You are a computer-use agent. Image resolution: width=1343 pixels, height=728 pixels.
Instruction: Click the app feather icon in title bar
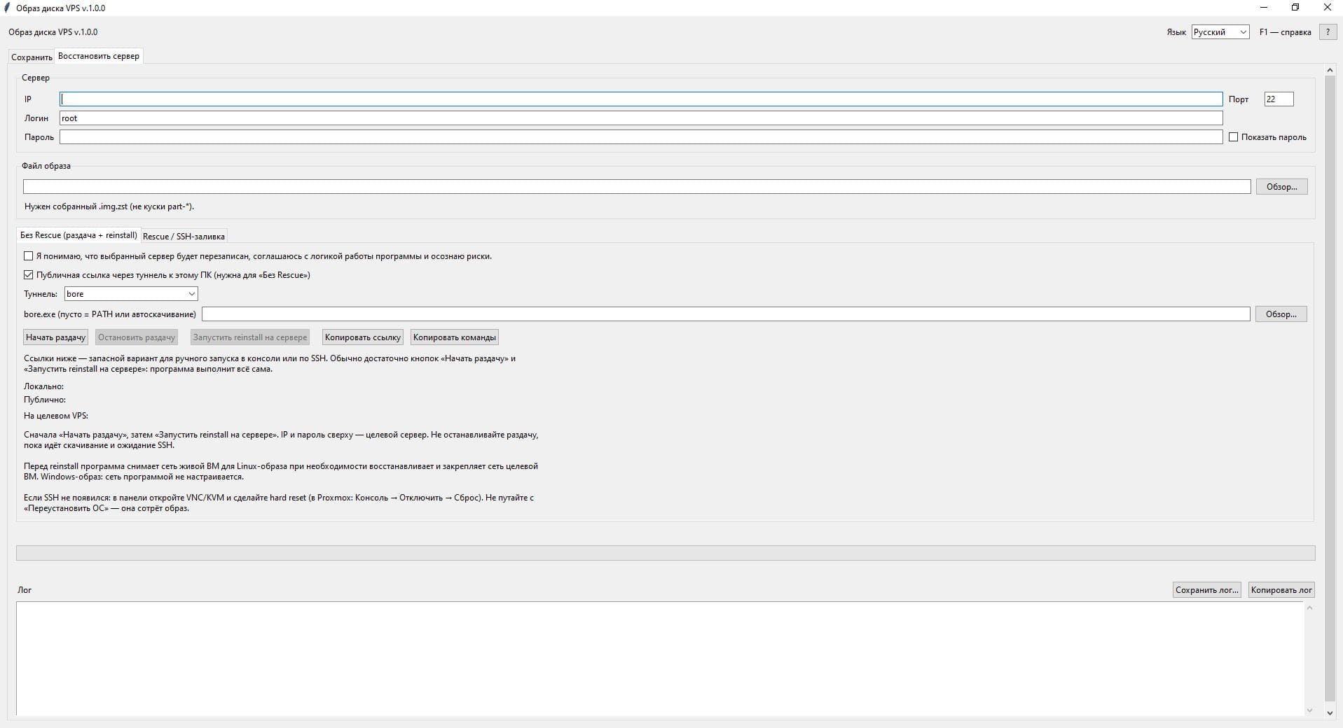tap(8, 8)
